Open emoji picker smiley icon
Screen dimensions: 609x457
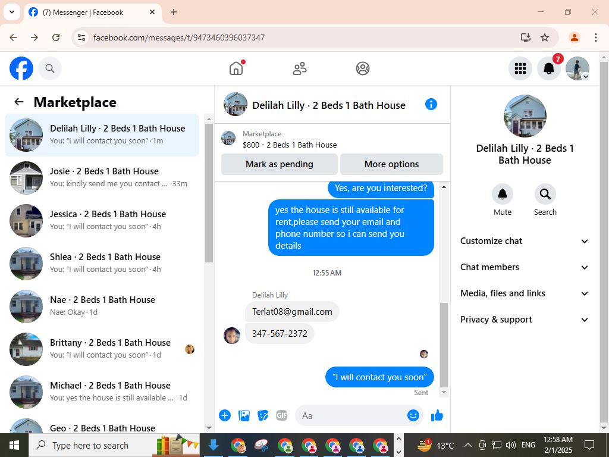pos(413,415)
